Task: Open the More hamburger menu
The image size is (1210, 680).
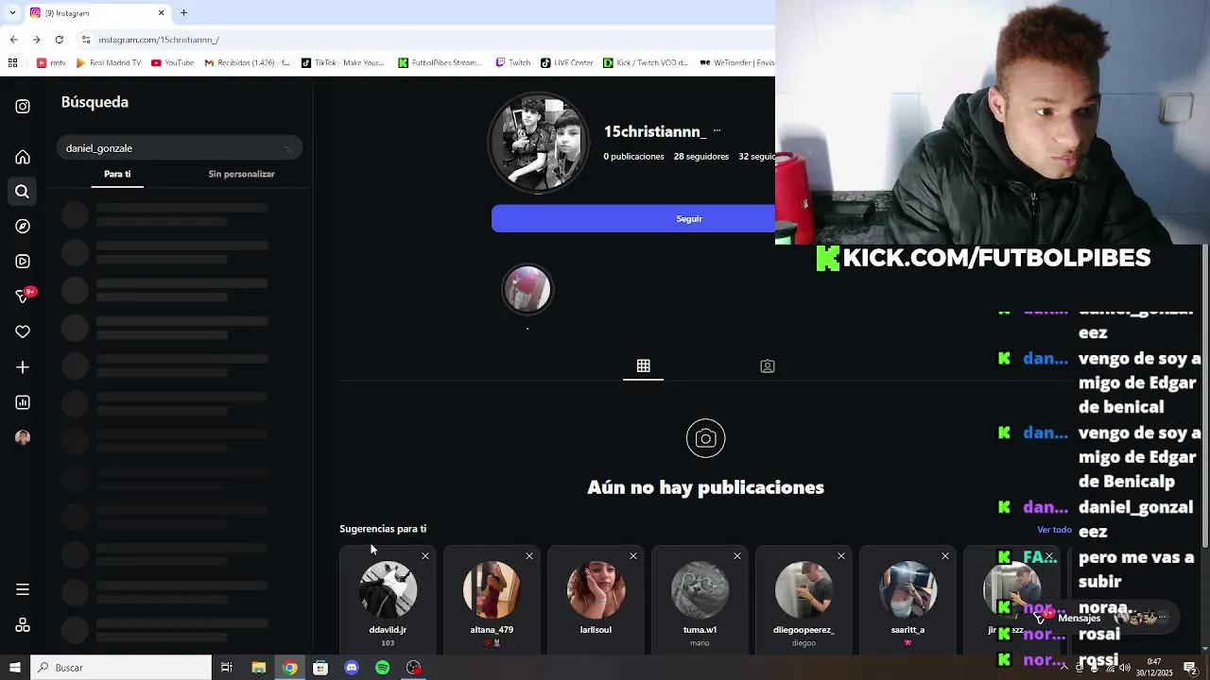Action: click(23, 589)
